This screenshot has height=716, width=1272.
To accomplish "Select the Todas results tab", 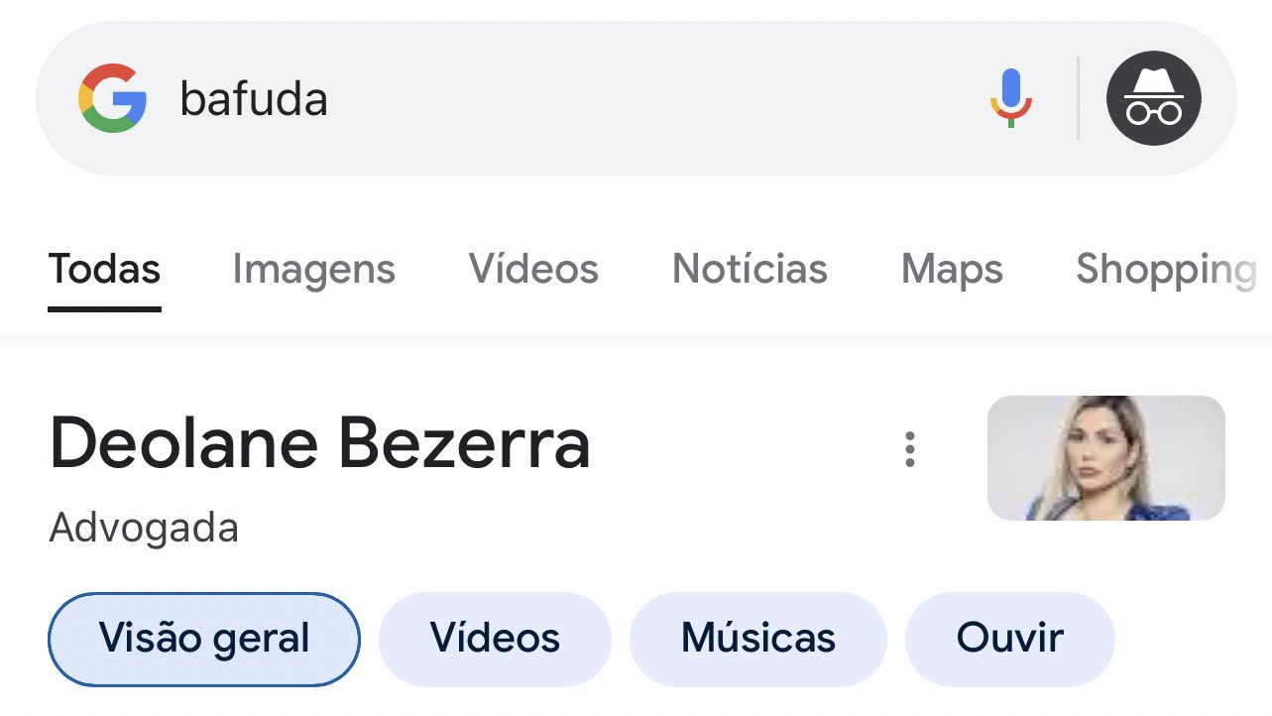I will [x=104, y=270].
